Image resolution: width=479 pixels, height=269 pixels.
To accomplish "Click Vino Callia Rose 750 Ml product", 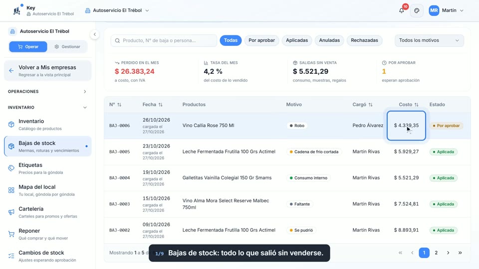I will click(x=209, y=126).
